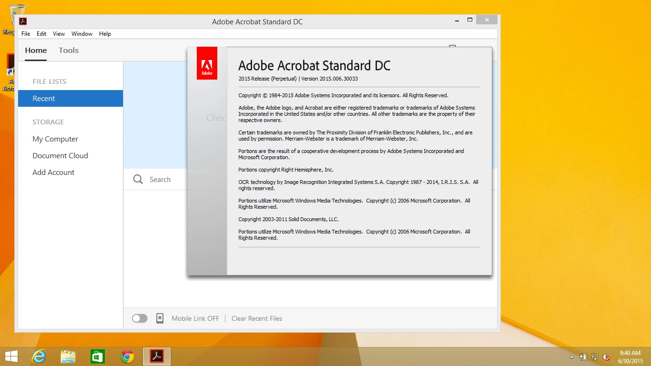
Task: Click Clear Recent Files link
Action: point(257,318)
